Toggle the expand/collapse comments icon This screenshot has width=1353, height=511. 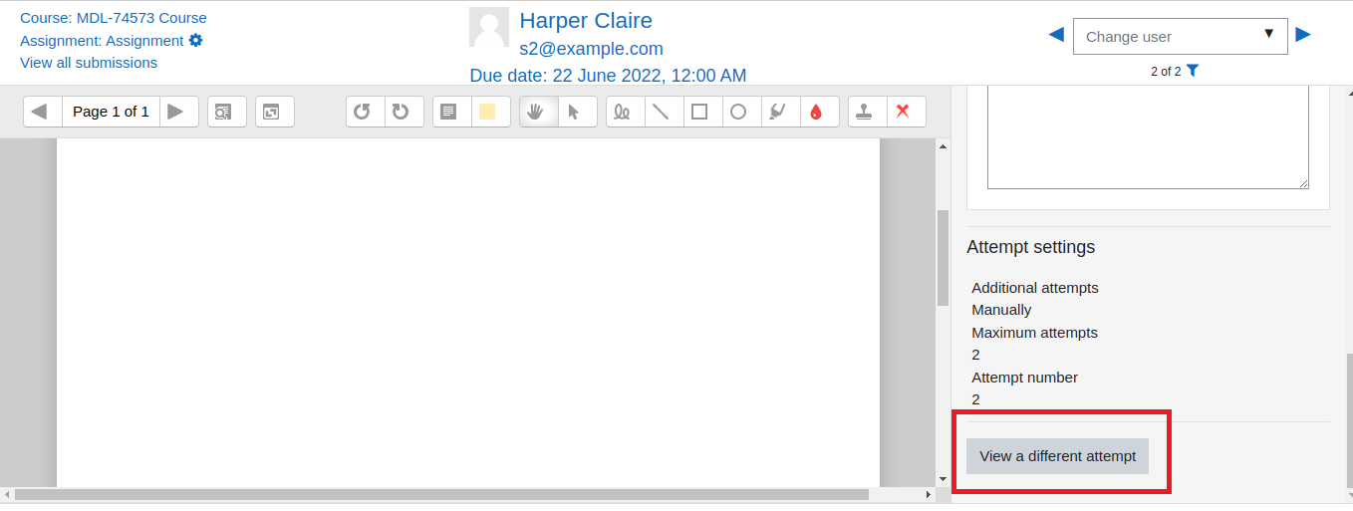(x=274, y=112)
